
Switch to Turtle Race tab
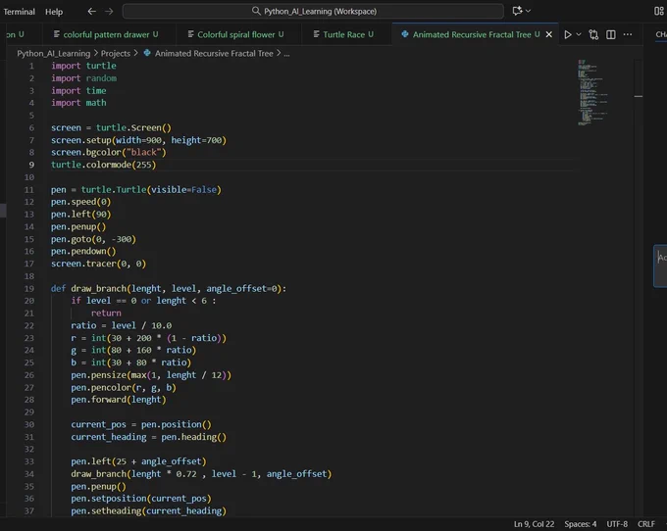pos(343,34)
